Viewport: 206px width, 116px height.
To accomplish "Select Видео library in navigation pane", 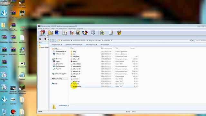I will tap(57, 62).
